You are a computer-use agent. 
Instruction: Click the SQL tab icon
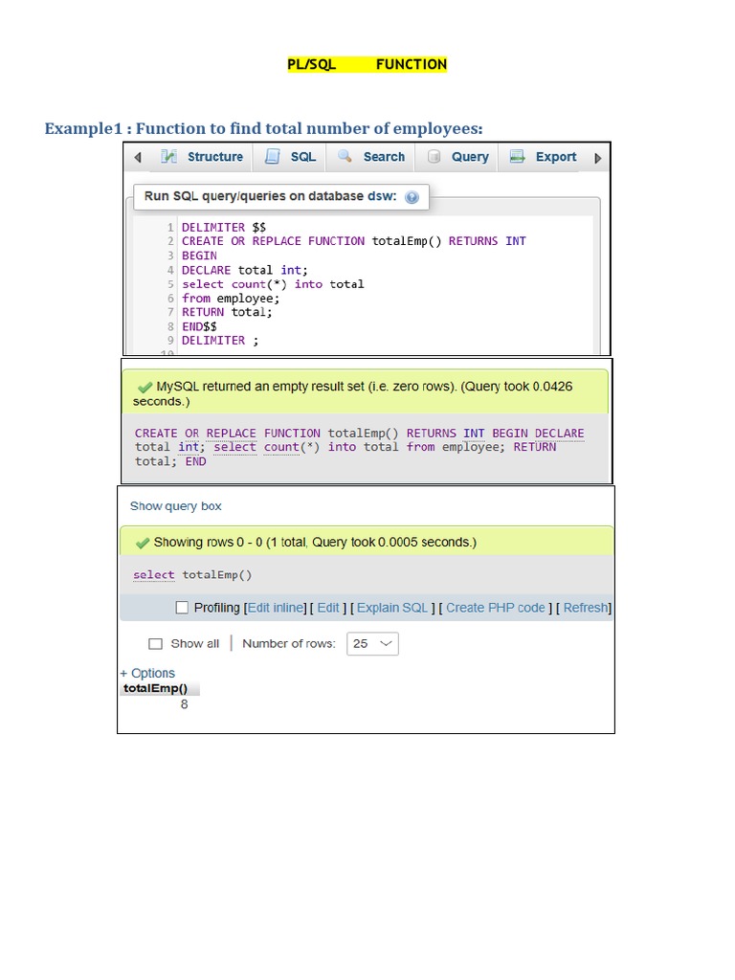click(x=273, y=156)
